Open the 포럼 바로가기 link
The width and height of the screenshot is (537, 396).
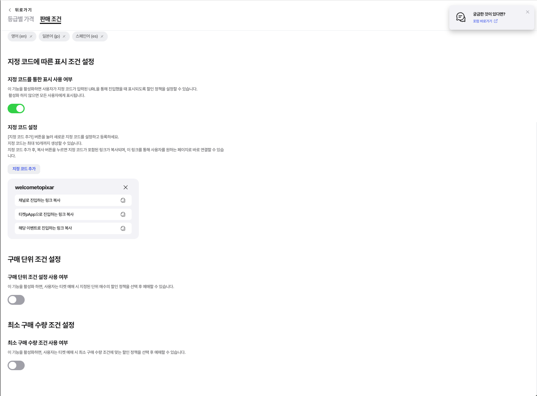point(485,21)
